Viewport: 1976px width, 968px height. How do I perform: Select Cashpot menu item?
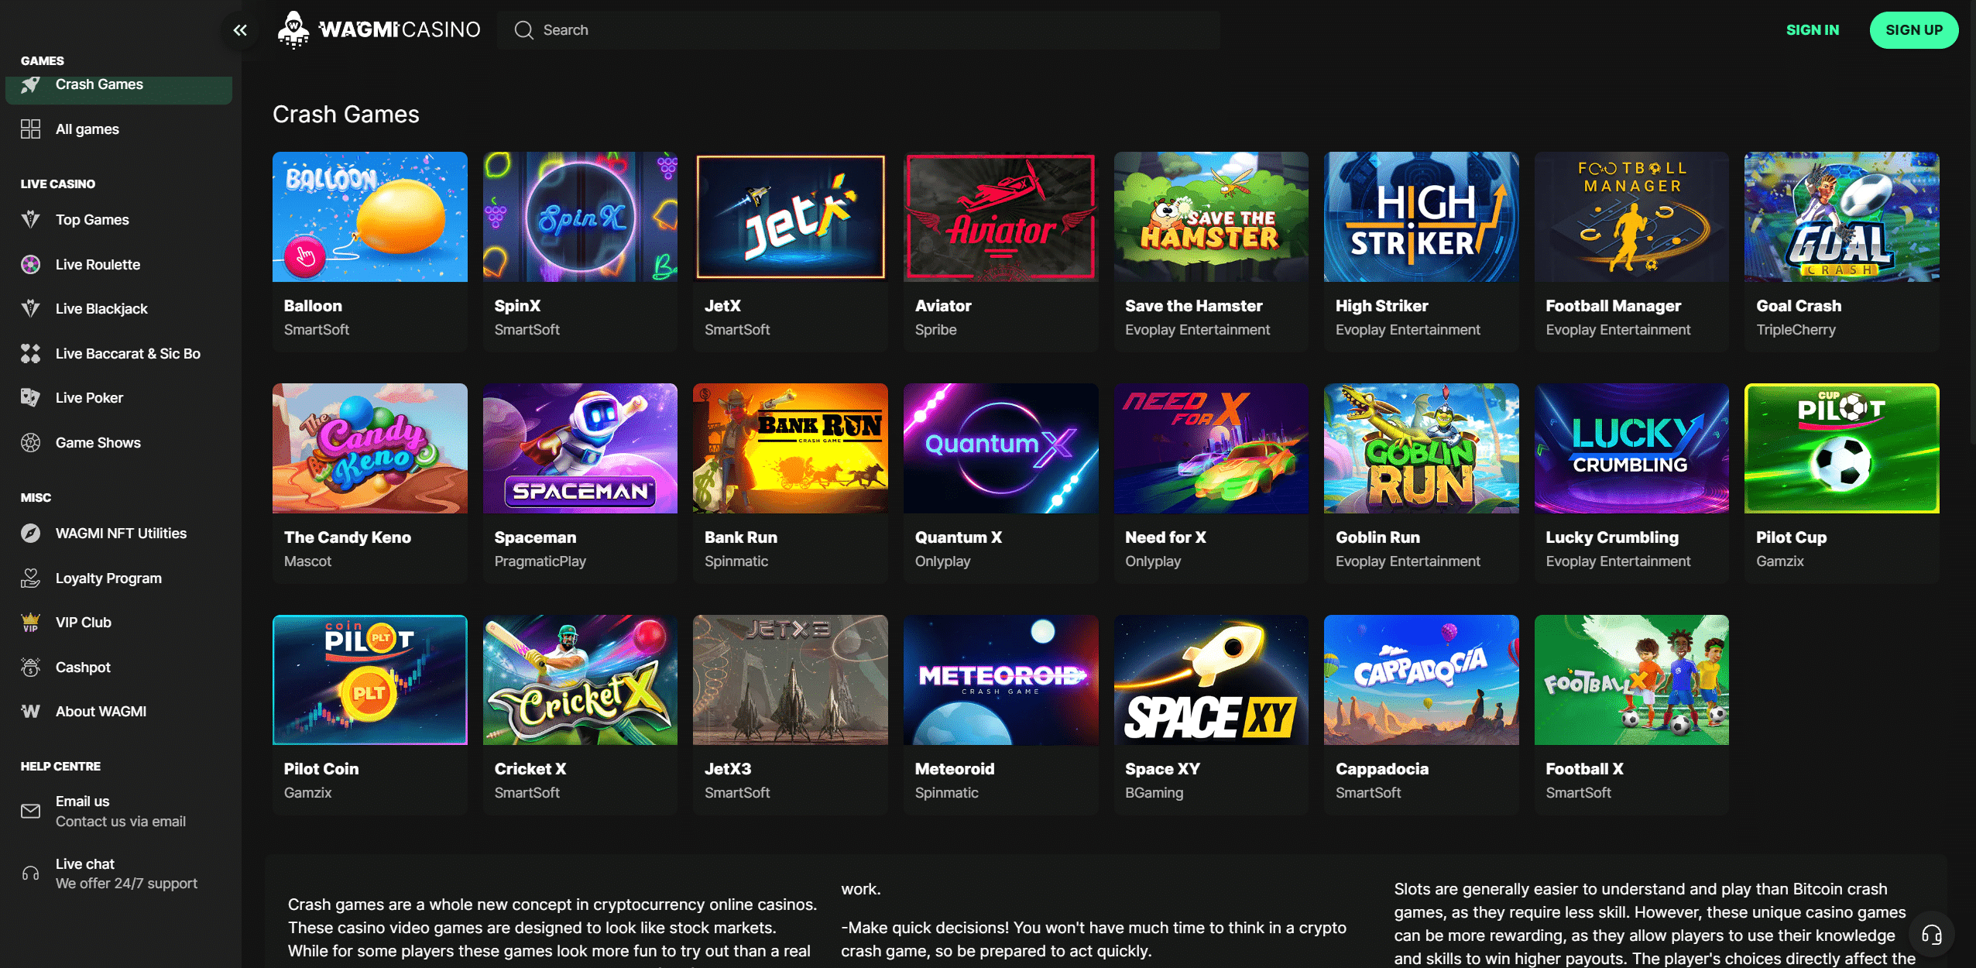83,668
